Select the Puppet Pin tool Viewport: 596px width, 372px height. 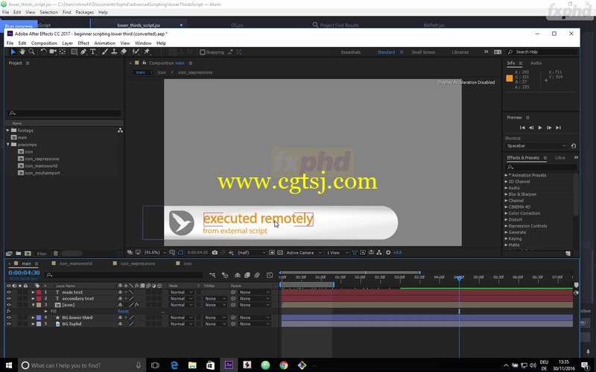tap(147, 51)
